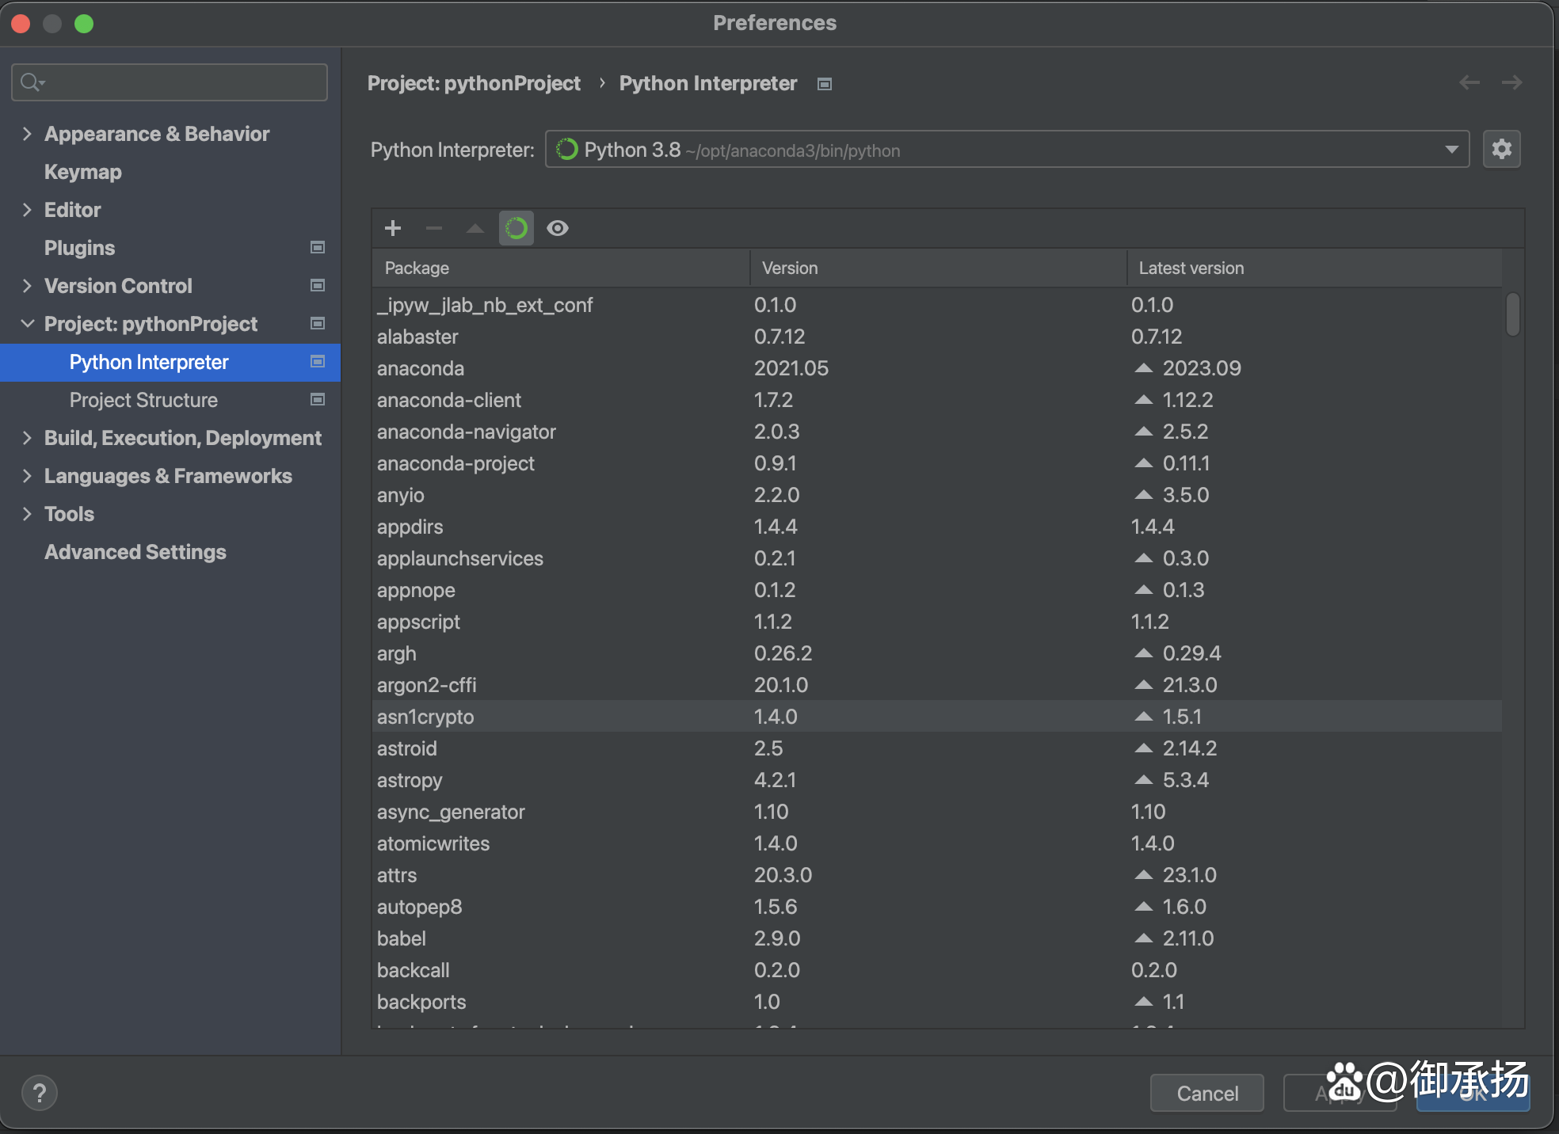Image resolution: width=1559 pixels, height=1134 pixels.
Task: Click project-level icon beside Project: pythonProject sidebar
Action: coord(318,324)
